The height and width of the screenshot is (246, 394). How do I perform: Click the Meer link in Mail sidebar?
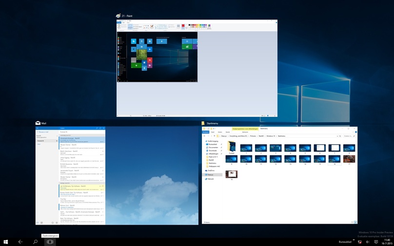[x=39, y=144]
